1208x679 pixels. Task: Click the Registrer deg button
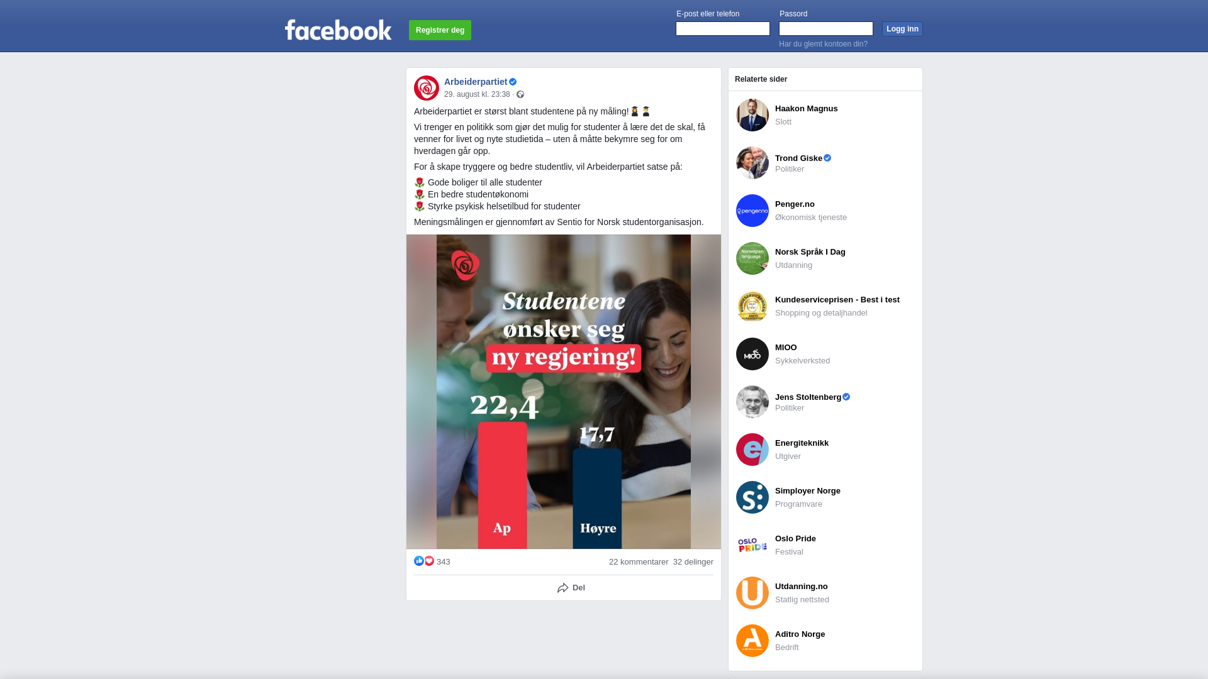pyautogui.click(x=440, y=30)
